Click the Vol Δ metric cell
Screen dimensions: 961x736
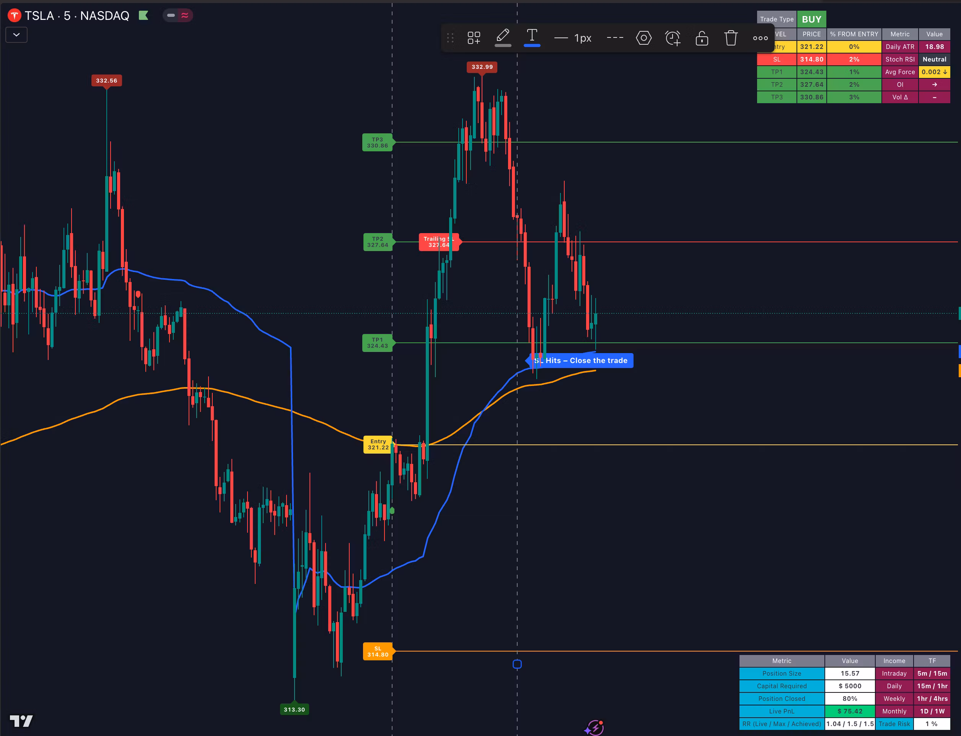[900, 97]
